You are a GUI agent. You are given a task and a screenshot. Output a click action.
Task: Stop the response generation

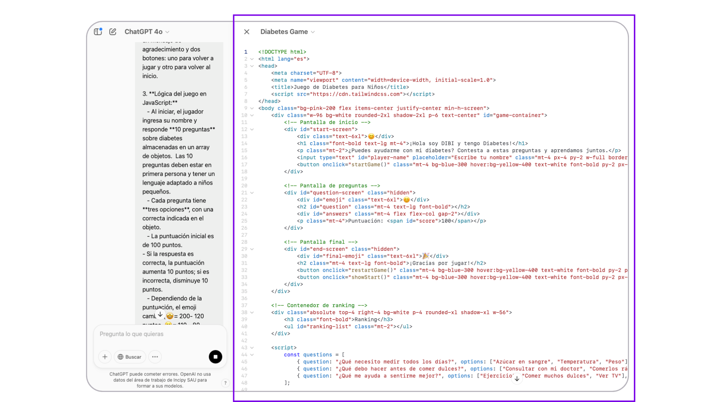(215, 357)
